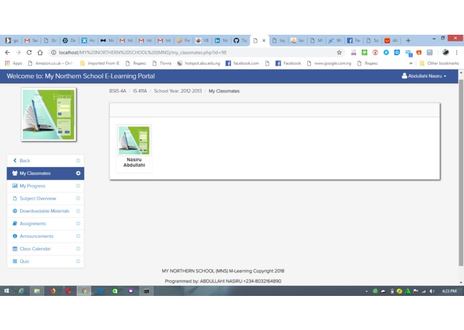Open Assignments in the sidebar
Viewport: 464px width, 330px height.
[x=45, y=224]
